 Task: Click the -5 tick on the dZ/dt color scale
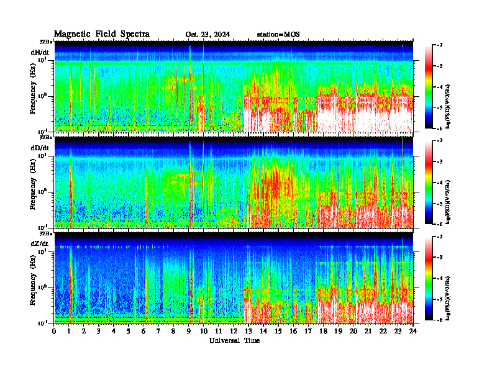[x=440, y=299]
